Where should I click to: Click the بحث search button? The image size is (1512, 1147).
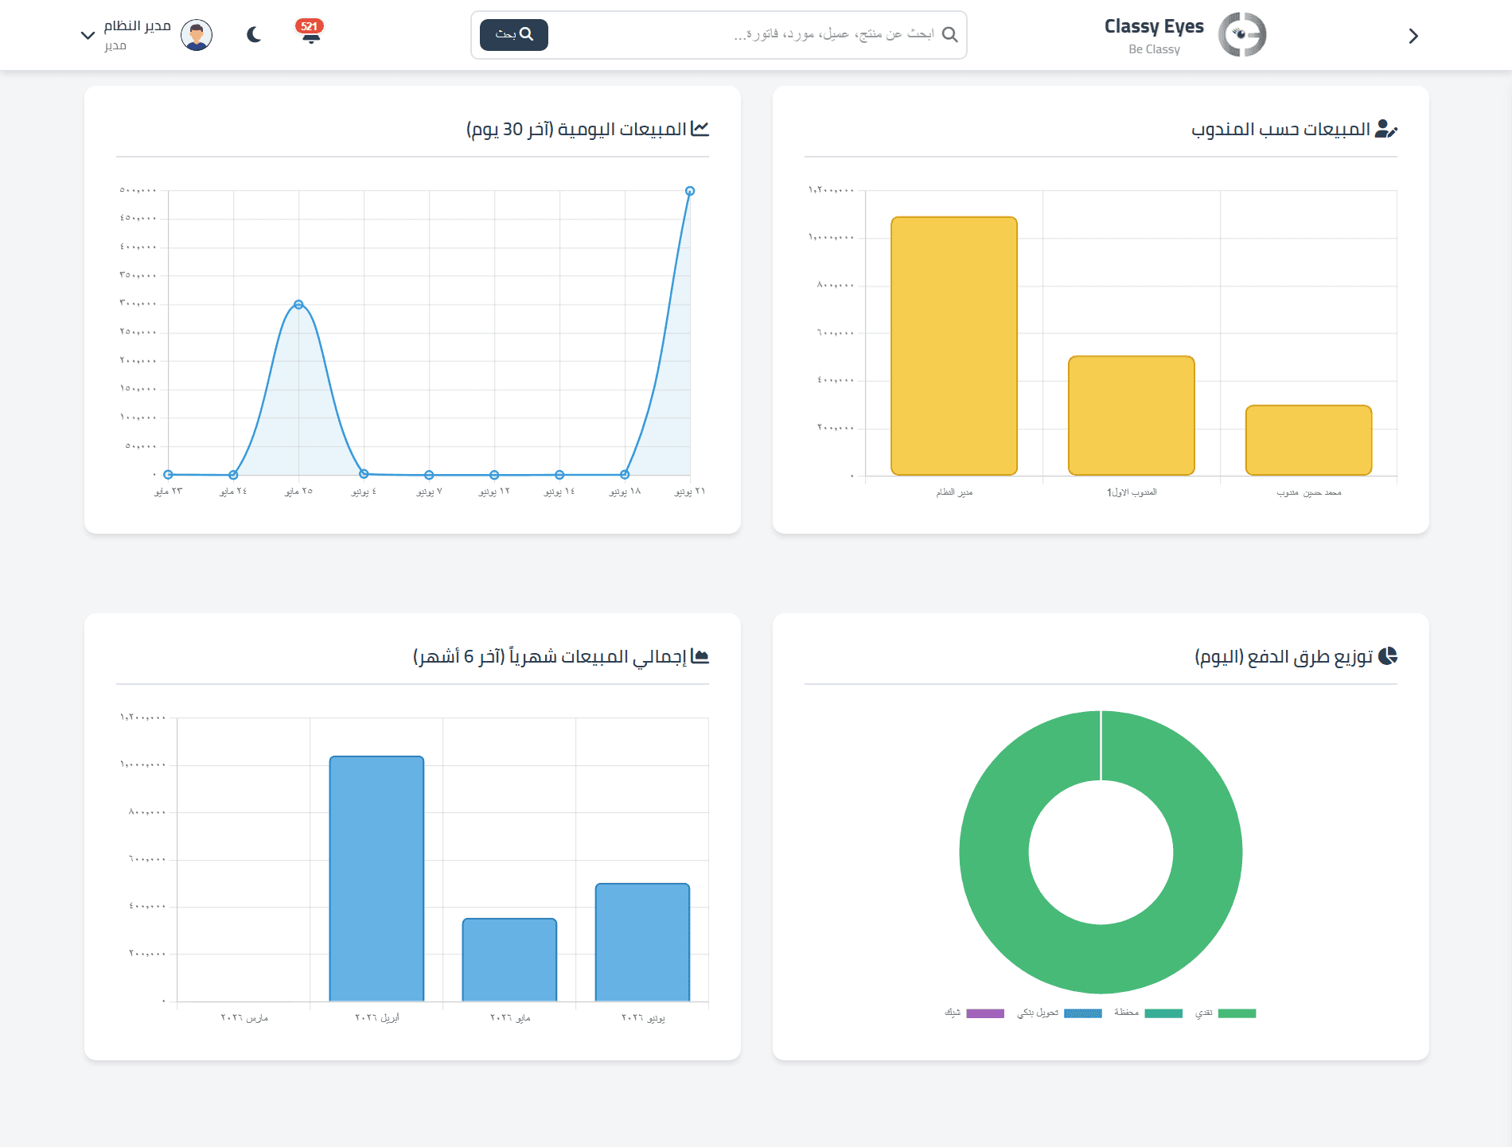click(514, 34)
